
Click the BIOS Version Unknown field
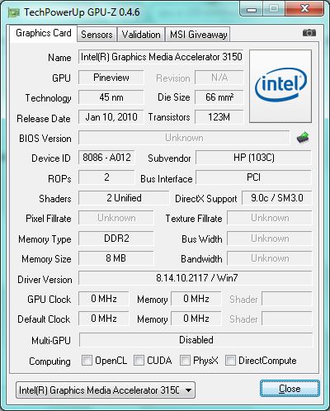[184, 138]
